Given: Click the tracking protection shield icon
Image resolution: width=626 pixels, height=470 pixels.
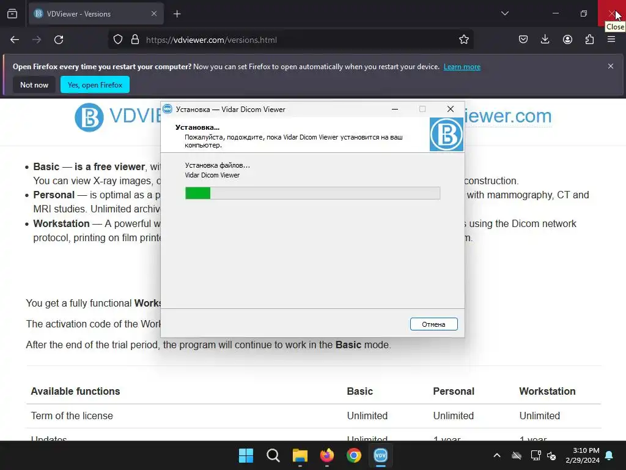Looking at the screenshot, I should click(x=118, y=40).
